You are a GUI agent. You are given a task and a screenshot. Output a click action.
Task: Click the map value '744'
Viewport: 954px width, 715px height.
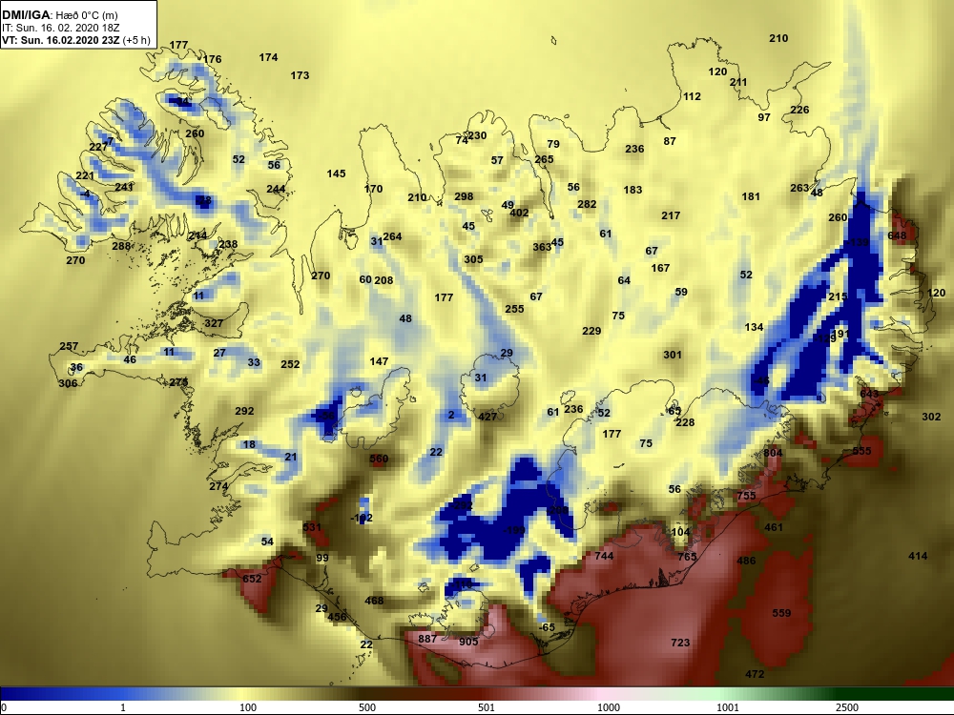[604, 556]
